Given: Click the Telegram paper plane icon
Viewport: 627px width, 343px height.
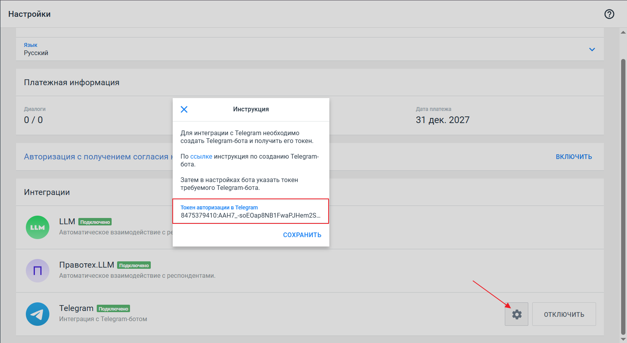Looking at the screenshot, I should pyautogui.click(x=38, y=314).
